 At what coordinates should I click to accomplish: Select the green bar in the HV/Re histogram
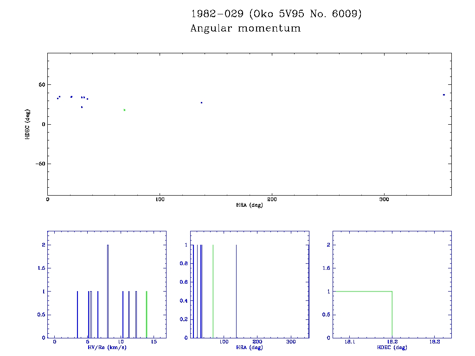[147, 314]
